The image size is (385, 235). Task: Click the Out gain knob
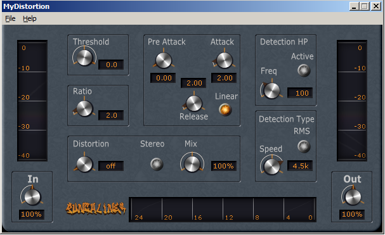pyautogui.click(x=353, y=197)
